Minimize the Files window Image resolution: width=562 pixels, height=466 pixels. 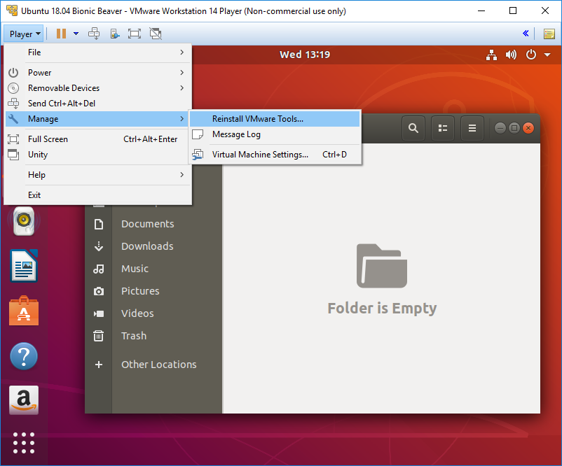click(500, 128)
